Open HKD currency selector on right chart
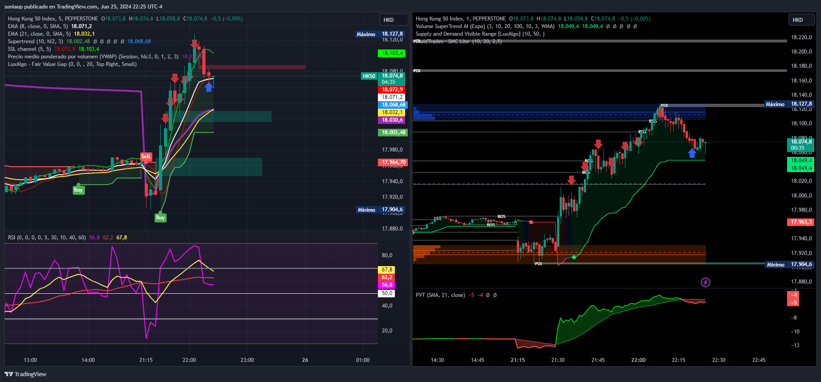 tap(801, 20)
